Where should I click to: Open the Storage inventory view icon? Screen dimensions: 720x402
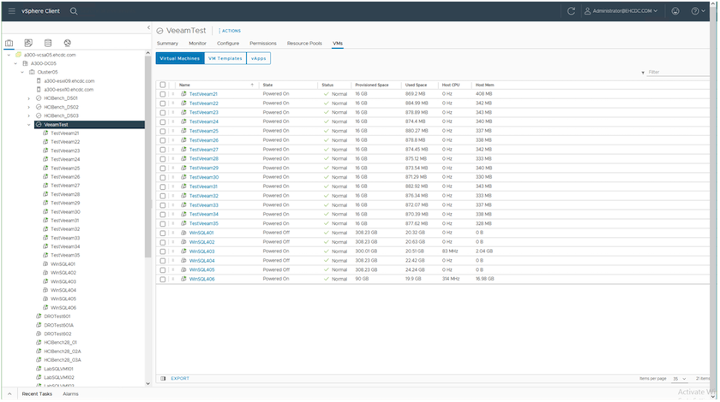48,42
